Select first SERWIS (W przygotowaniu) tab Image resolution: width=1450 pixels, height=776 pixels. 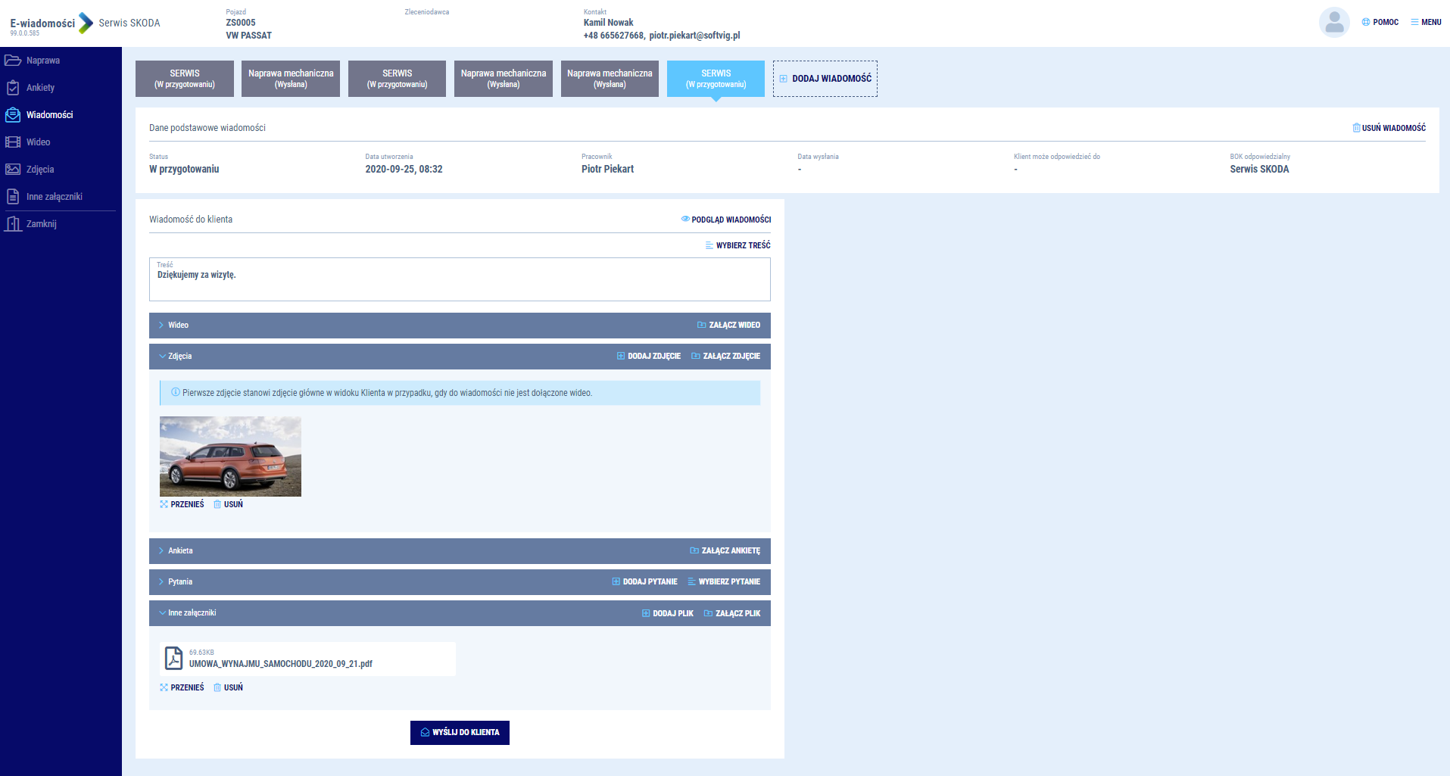pos(184,79)
